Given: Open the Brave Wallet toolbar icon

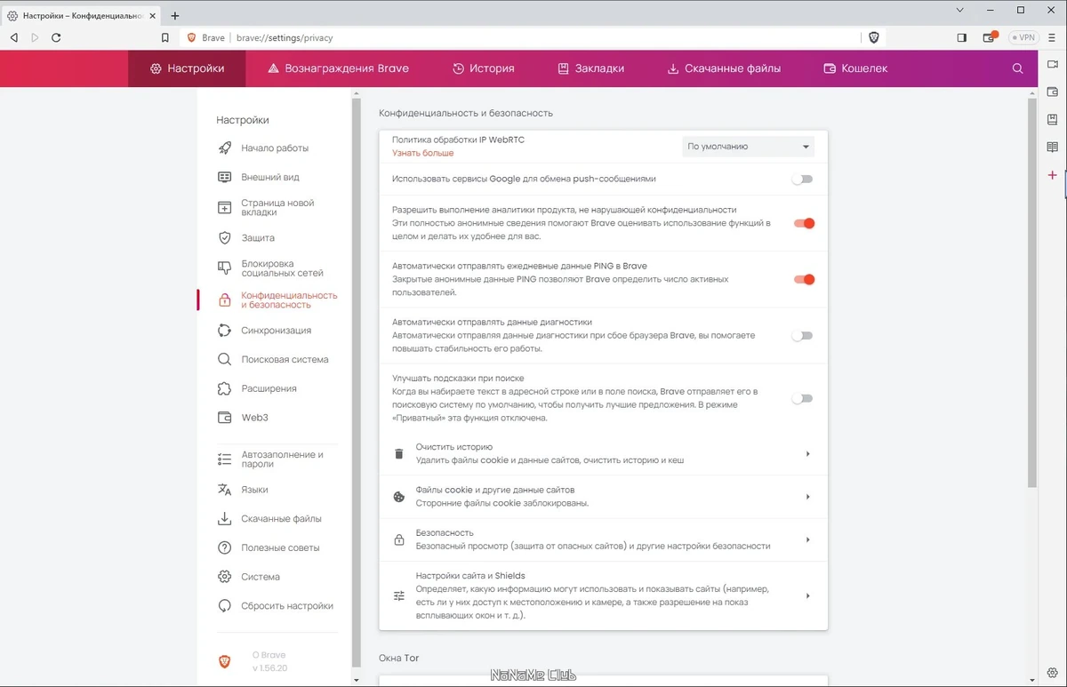Looking at the screenshot, I should [990, 37].
